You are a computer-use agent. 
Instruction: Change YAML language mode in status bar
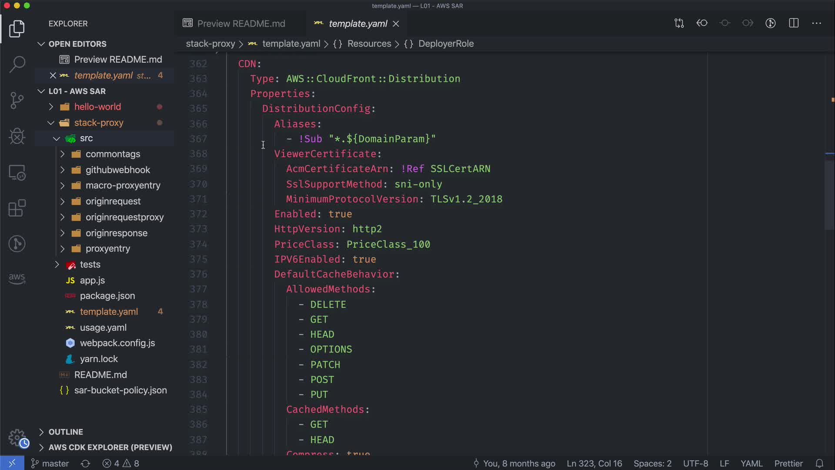click(751, 463)
